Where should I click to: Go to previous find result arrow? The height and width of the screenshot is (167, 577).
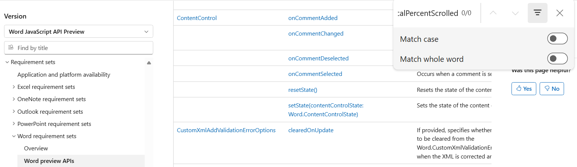tap(493, 13)
